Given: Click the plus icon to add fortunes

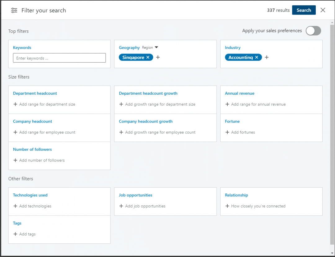Looking at the screenshot, I should click(227, 132).
